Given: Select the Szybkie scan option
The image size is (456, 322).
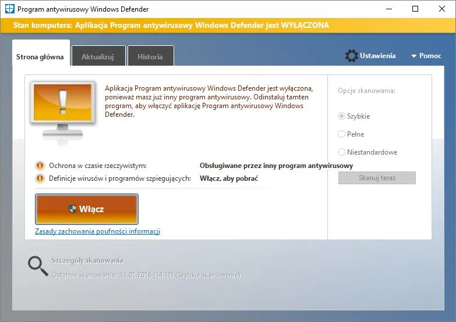Looking at the screenshot, I should pos(342,116).
